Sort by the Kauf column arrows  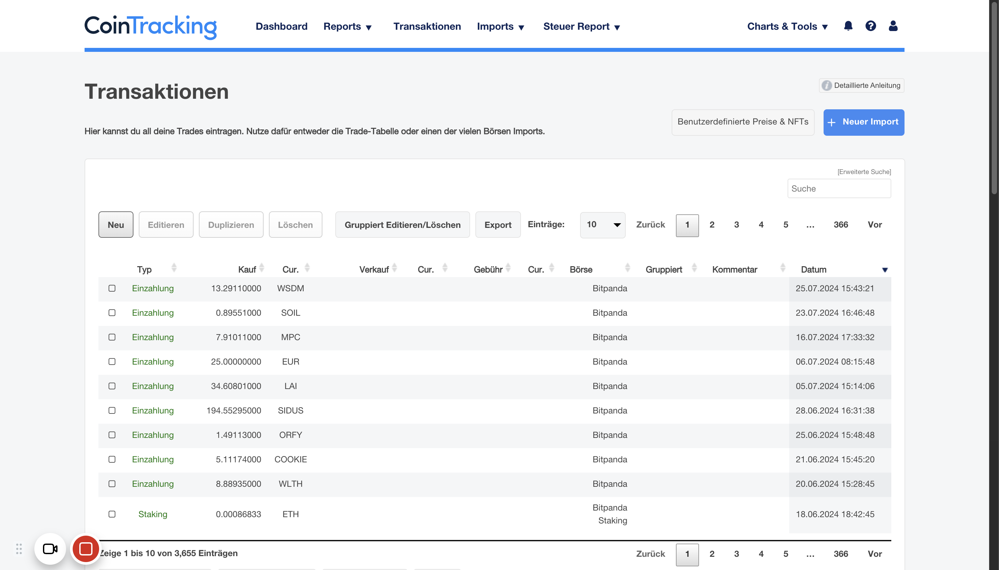click(x=262, y=268)
